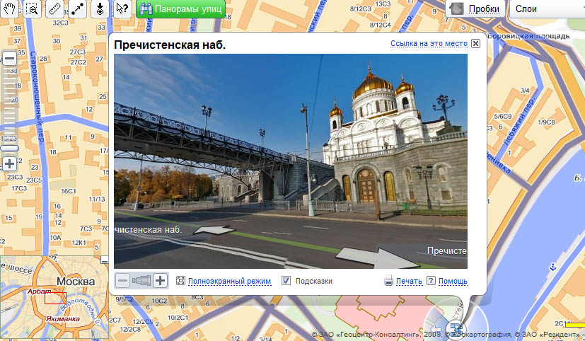Image resolution: width=585 pixels, height=341 pixels.
Task: Toggle the Панорамы улиц street panoramas button
Action: [180, 8]
